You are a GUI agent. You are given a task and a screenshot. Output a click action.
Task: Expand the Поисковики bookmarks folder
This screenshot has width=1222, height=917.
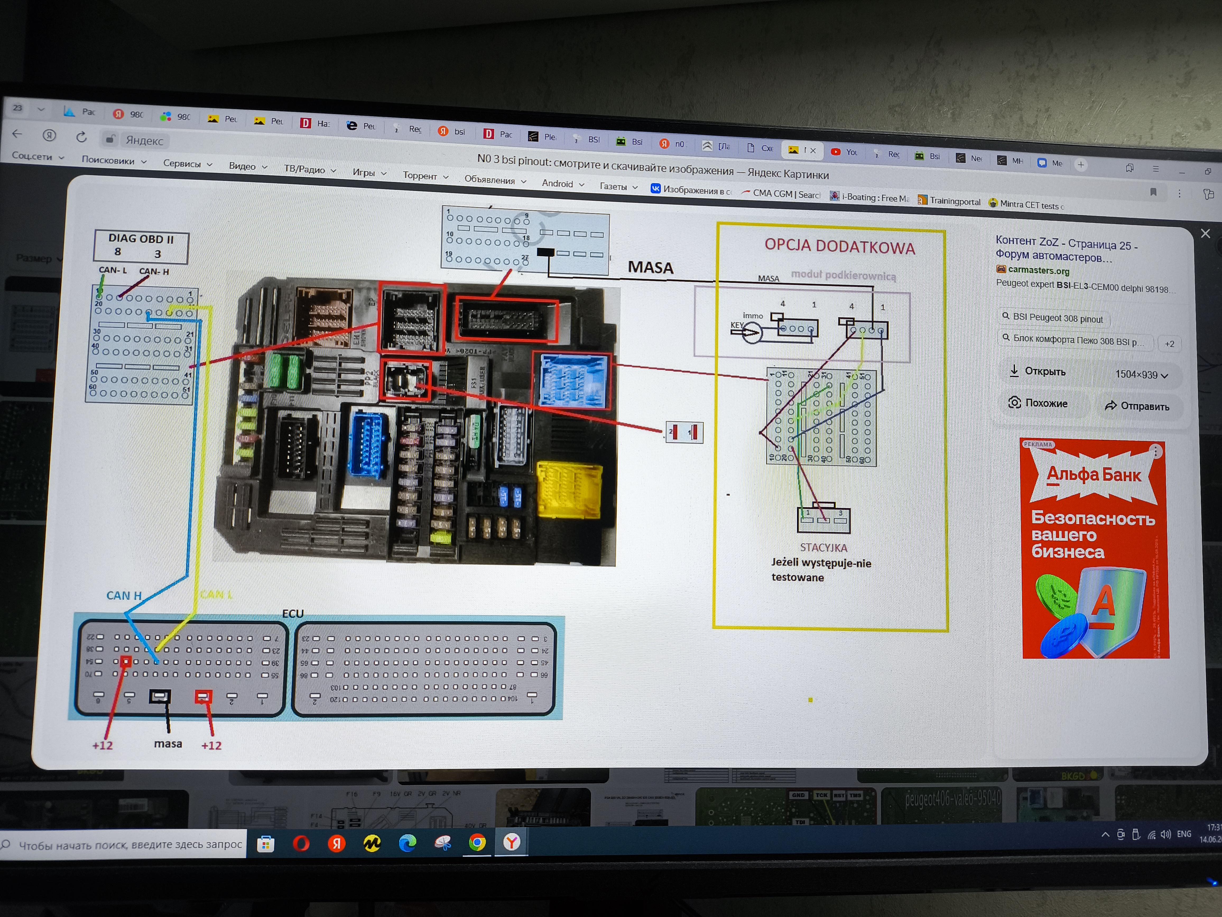(x=114, y=160)
